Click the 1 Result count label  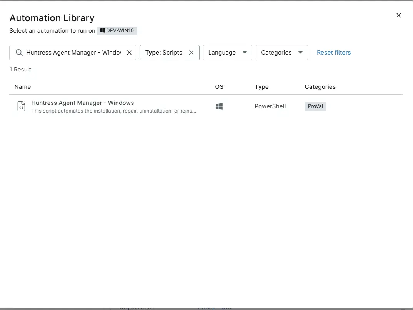tap(20, 70)
